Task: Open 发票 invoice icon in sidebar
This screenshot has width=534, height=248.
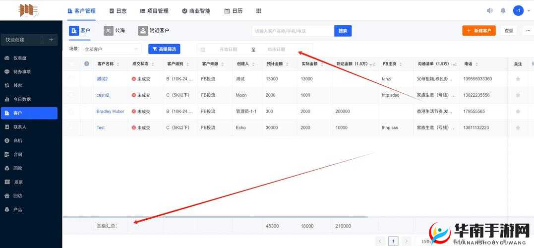Action: coord(7,182)
